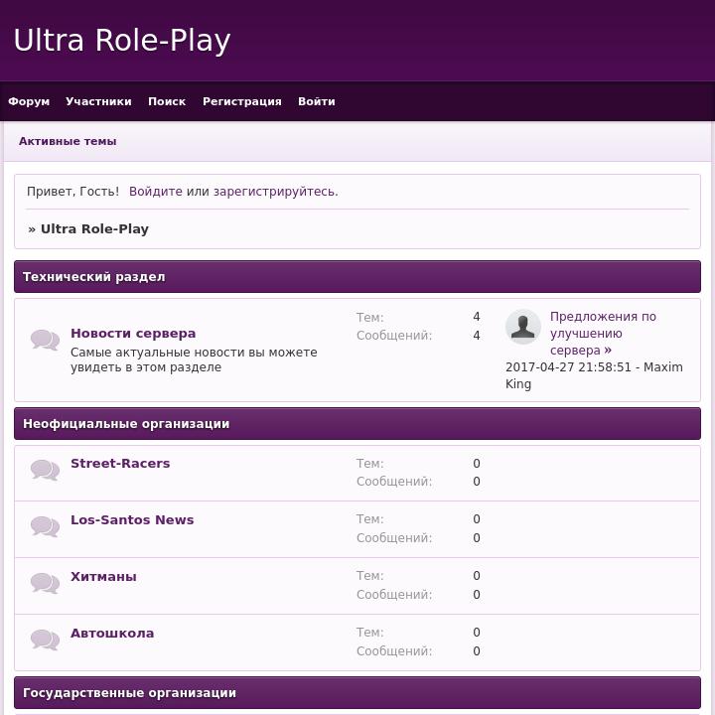Screen dimensions: 715x715
Task: Click the Los-Santos News forum bubble icon
Action: [45, 527]
